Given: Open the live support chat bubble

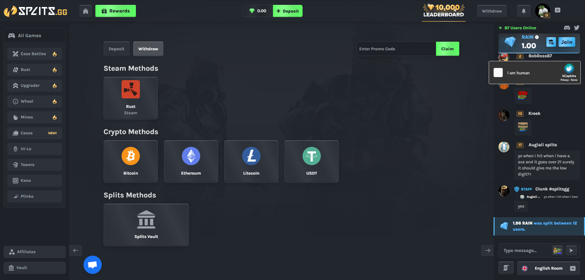Looking at the screenshot, I should pyautogui.click(x=93, y=265).
